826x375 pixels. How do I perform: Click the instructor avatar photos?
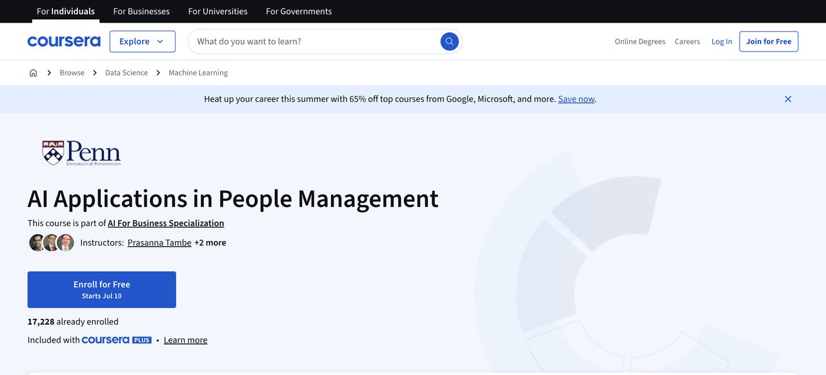click(52, 243)
